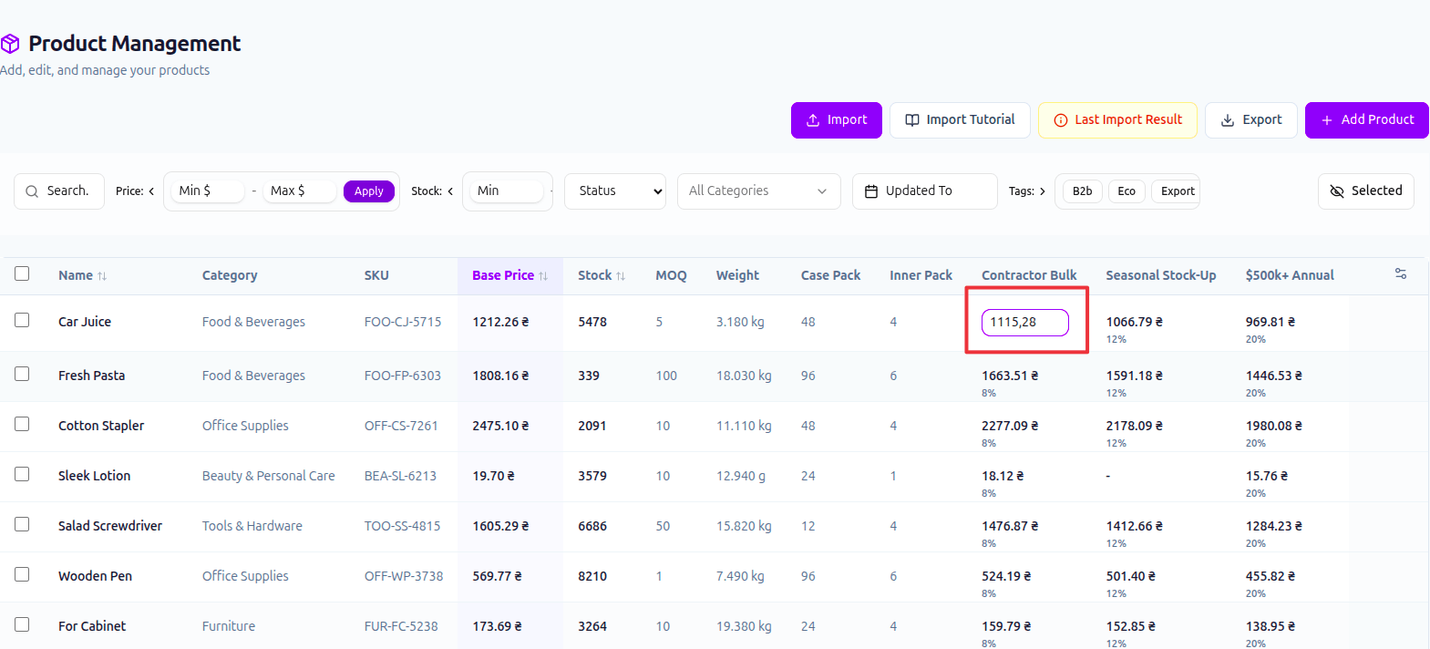Open the Import Tutorial

coord(960,120)
